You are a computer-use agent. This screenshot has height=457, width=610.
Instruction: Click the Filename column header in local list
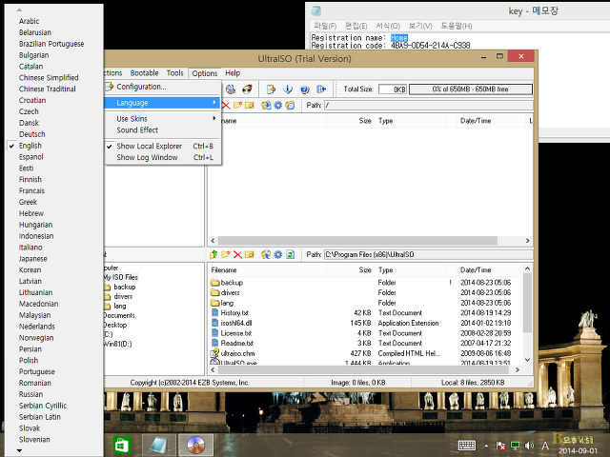click(x=267, y=270)
